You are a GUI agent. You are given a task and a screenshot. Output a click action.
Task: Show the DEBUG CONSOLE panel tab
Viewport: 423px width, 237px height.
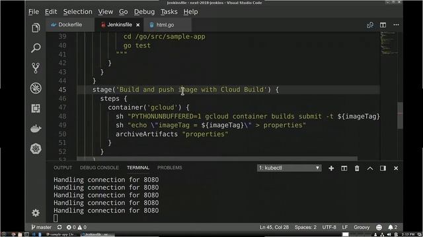(x=99, y=168)
